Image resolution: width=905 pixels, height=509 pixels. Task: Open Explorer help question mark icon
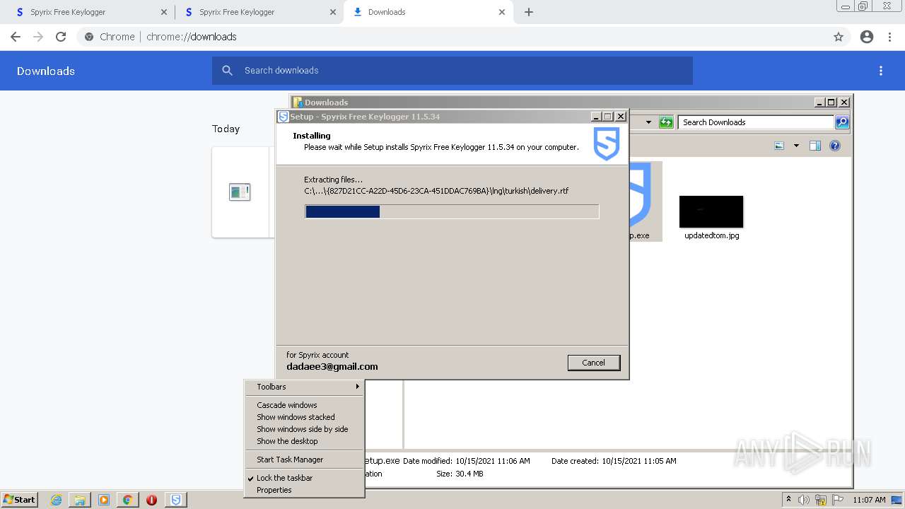(835, 146)
